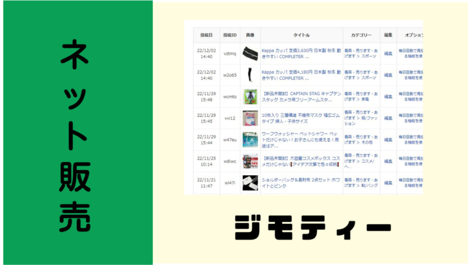Open the Kappa 定価4,180円 listing title
Image resolution: width=468 pixels, height=265 pixels.
coord(301,75)
